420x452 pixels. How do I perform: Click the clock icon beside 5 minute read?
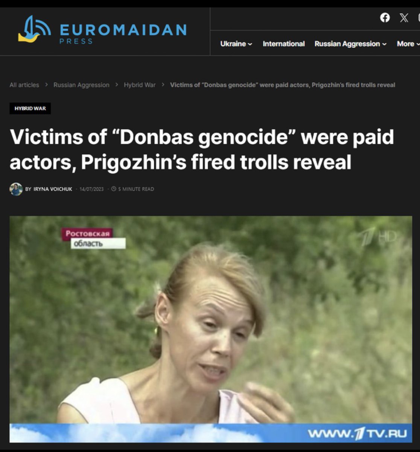tap(114, 189)
